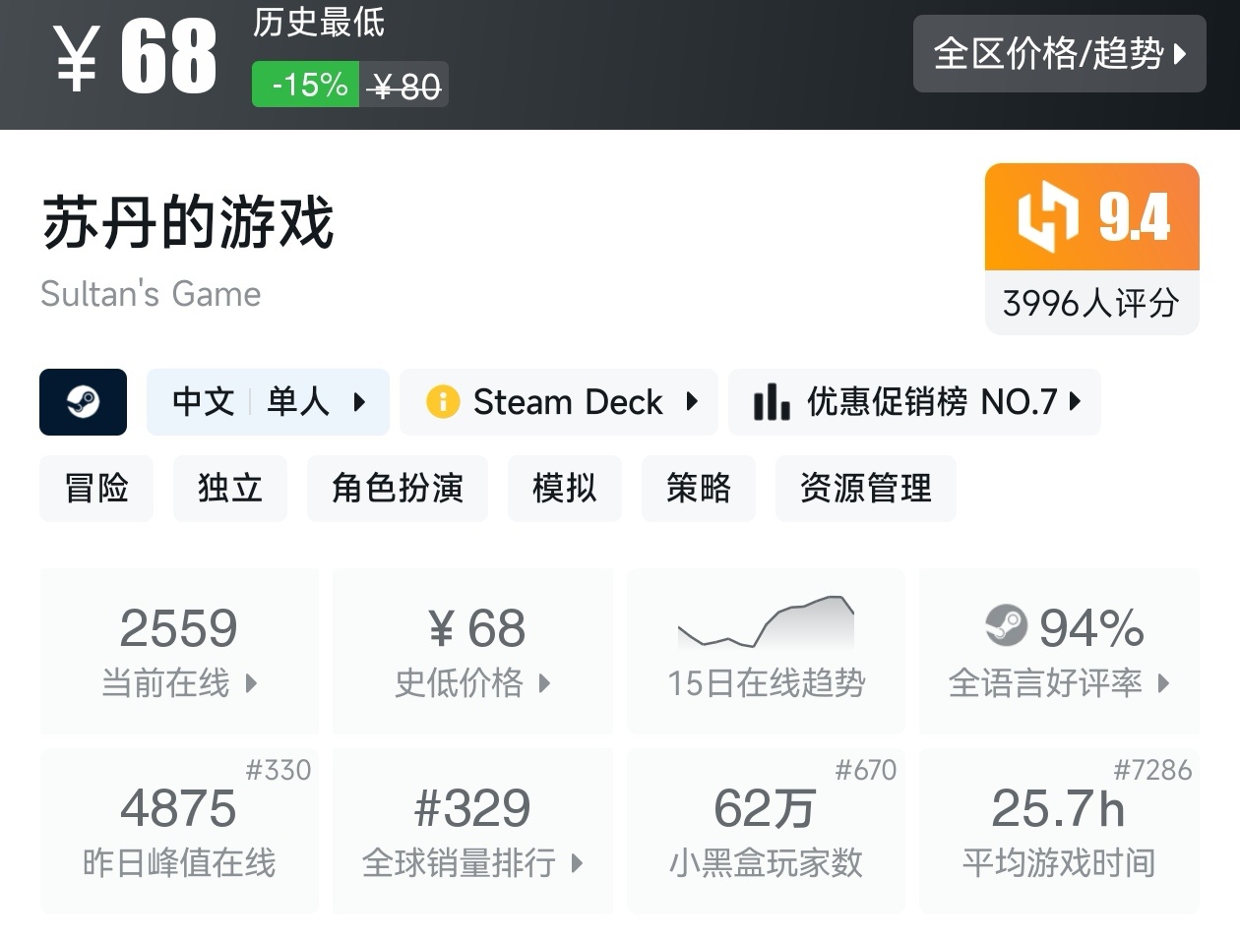Click the bar chart ranking icon
This screenshot has height=937, width=1240.
click(x=771, y=402)
